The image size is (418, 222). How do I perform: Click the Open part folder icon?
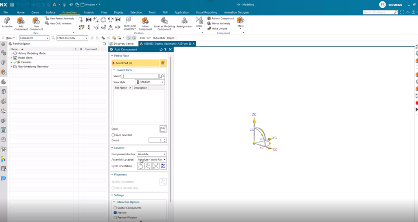click(163, 129)
